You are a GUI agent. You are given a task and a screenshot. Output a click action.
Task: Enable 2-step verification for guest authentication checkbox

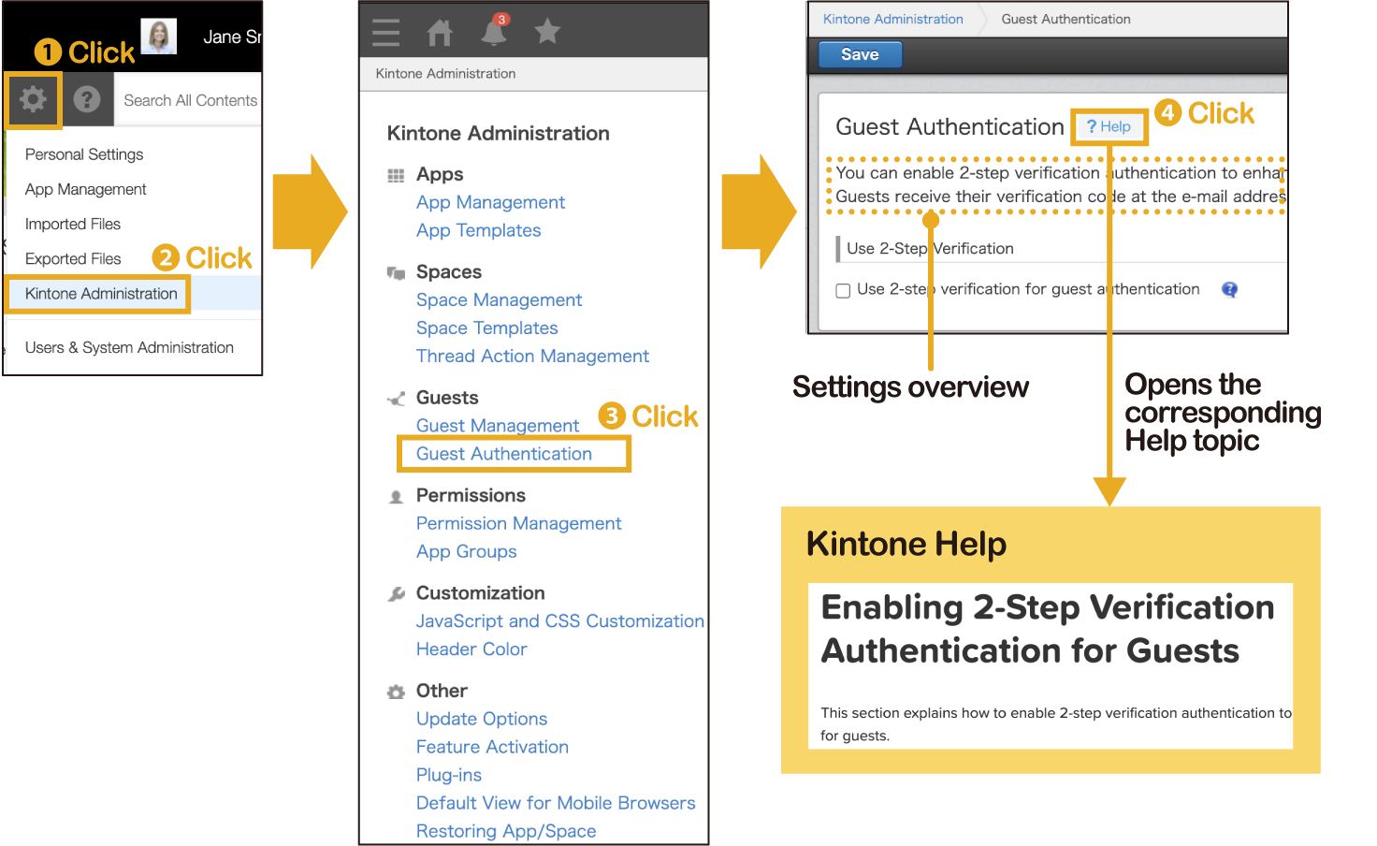tap(843, 291)
